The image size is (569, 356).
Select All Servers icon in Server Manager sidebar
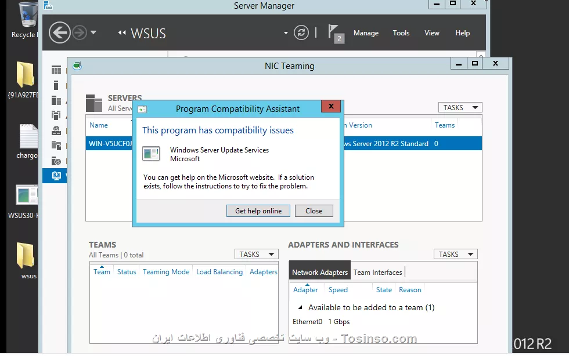point(56,100)
